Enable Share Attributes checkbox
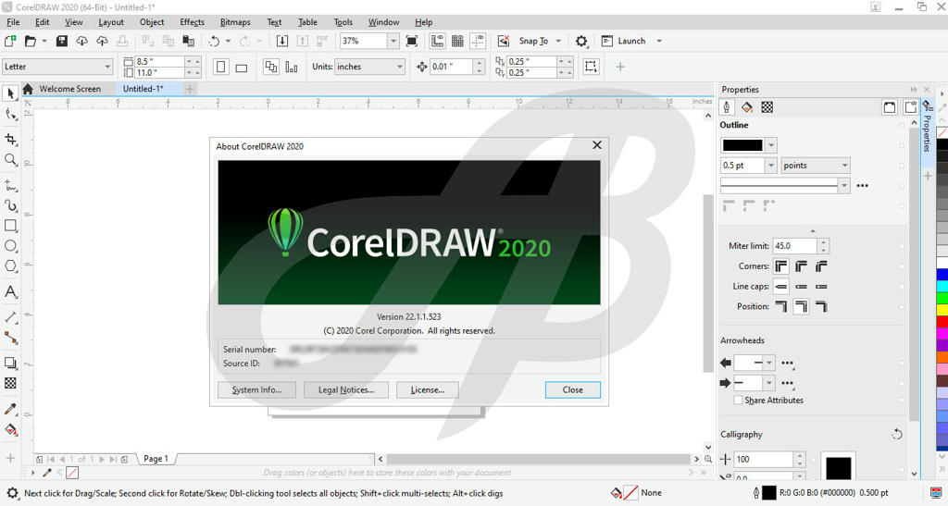Viewport: 948px width, 506px height. (738, 401)
